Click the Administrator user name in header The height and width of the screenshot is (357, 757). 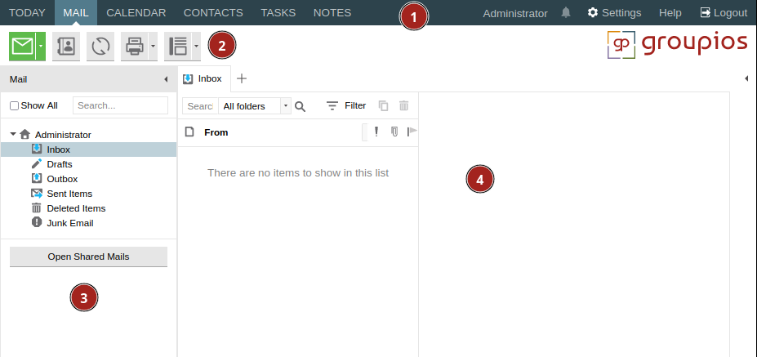coord(515,14)
